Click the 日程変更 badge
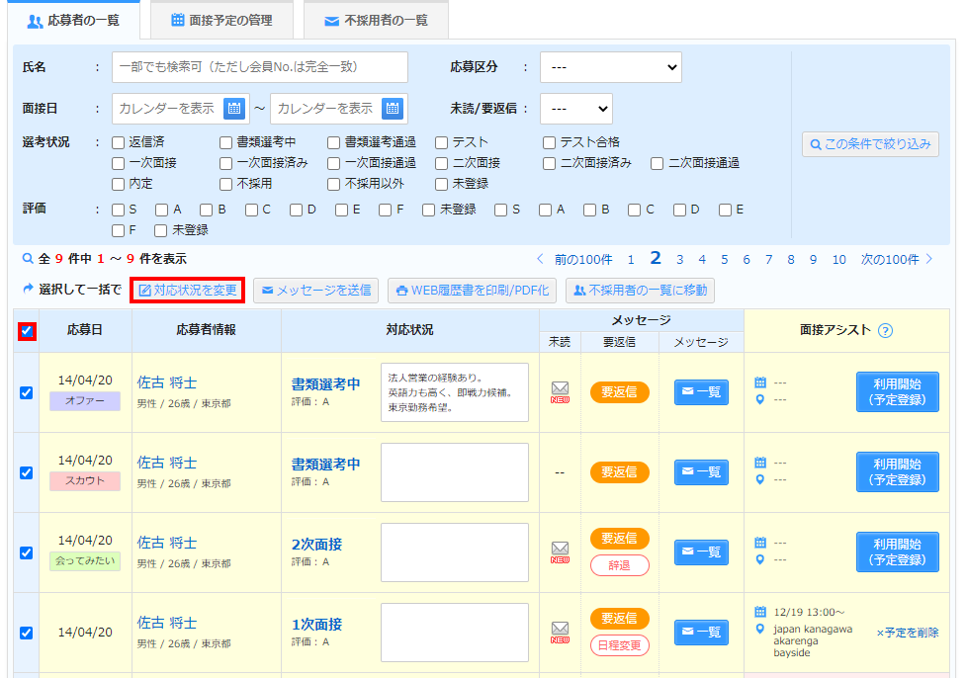Image resolution: width=965 pixels, height=678 pixels. tap(620, 645)
